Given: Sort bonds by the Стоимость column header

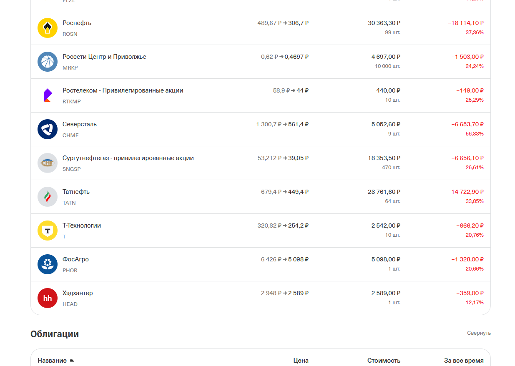Looking at the screenshot, I should pyautogui.click(x=384, y=361).
